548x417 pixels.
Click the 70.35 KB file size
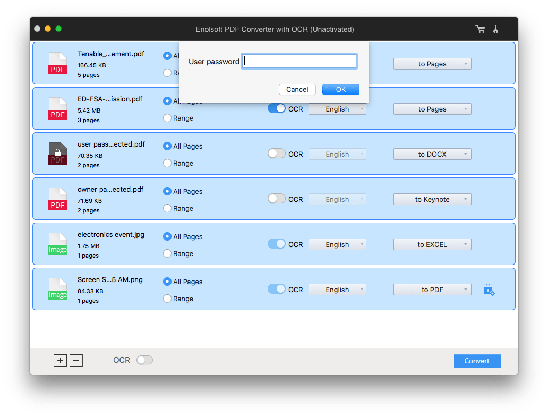90,156
